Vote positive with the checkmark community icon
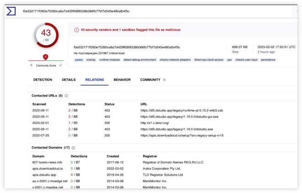The width and height of the screenshot is (302, 193). click(x=61, y=65)
